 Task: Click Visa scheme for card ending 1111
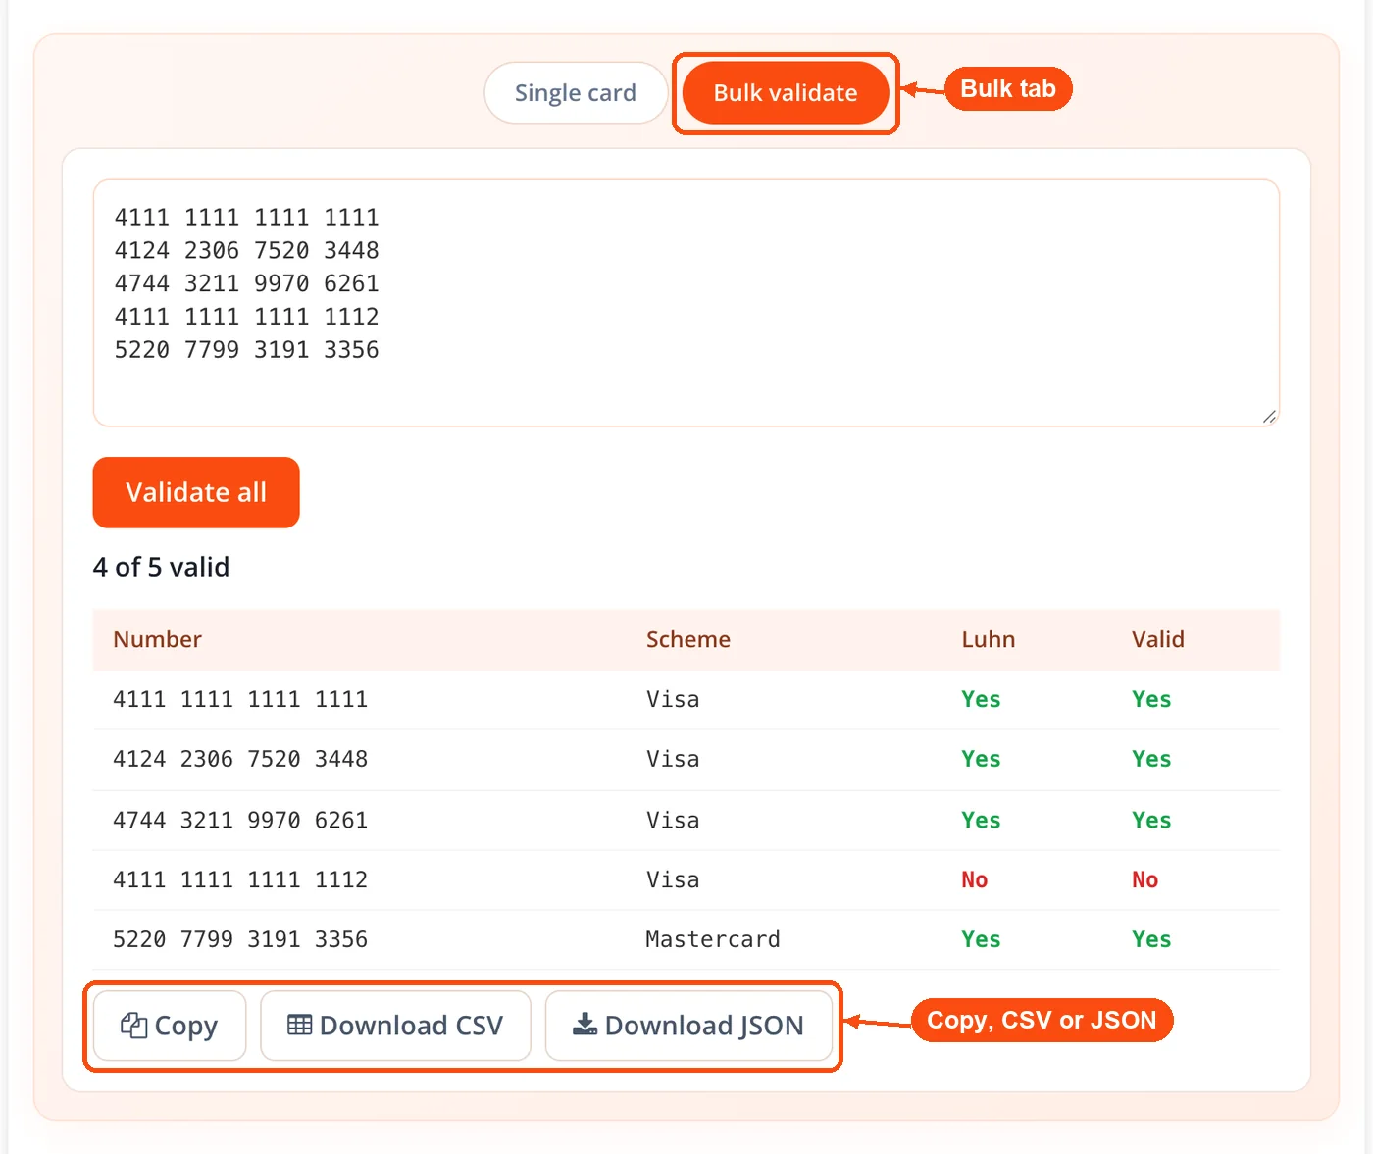click(673, 699)
